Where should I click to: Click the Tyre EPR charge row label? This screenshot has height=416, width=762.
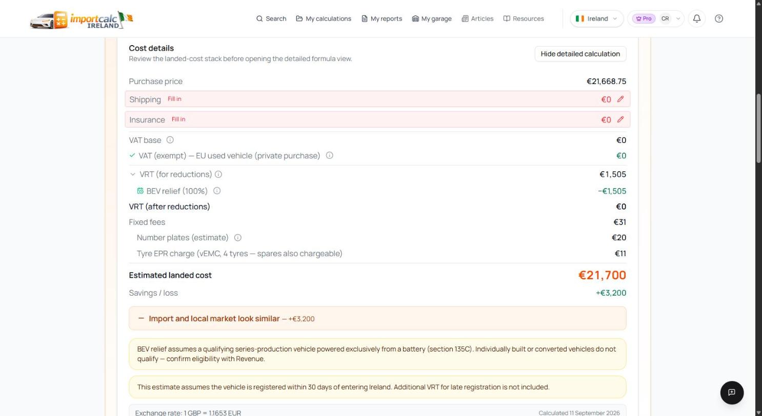point(239,253)
